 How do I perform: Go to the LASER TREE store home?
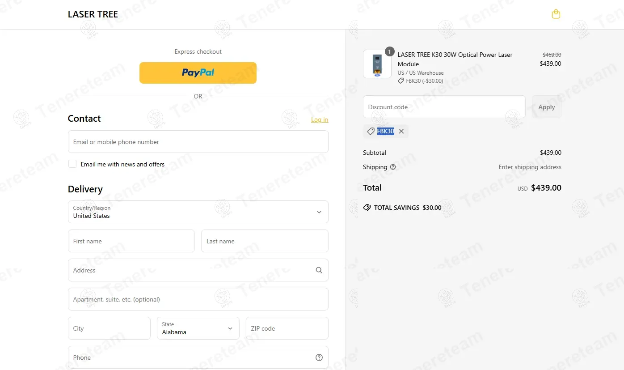tap(93, 14)
